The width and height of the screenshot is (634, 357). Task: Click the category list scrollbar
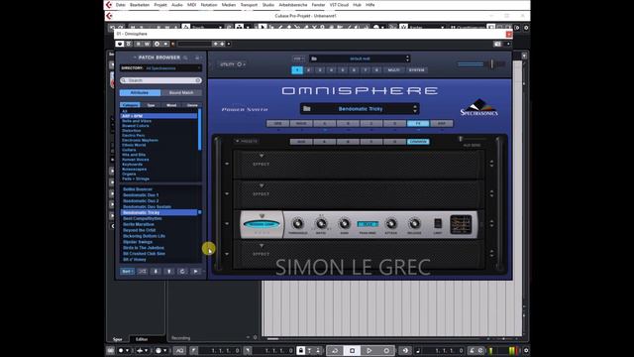tap(199, 130)
